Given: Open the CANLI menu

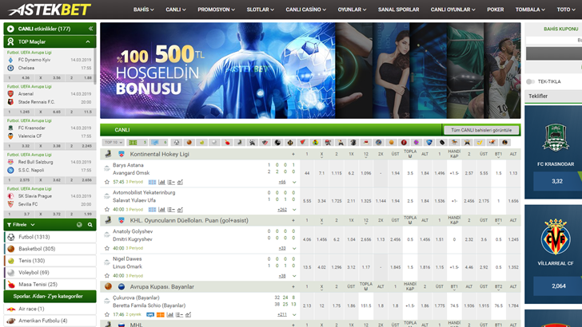Looking at the screenshot, I should [x=176, y=10].
